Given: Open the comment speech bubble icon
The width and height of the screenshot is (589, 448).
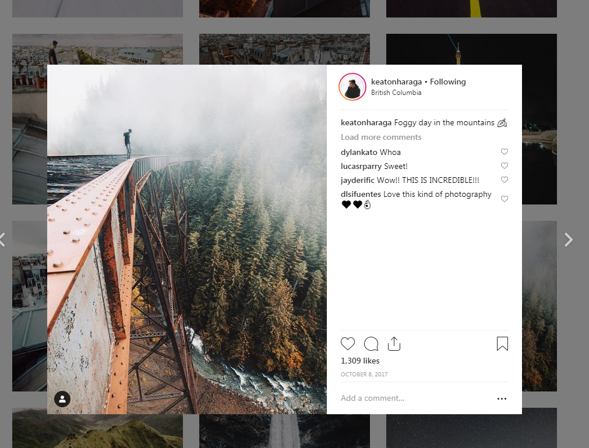Looking at the screenshot, I should [x=371, y=344].
